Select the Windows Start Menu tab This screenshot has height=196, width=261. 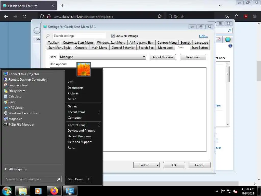click(111, 43)
